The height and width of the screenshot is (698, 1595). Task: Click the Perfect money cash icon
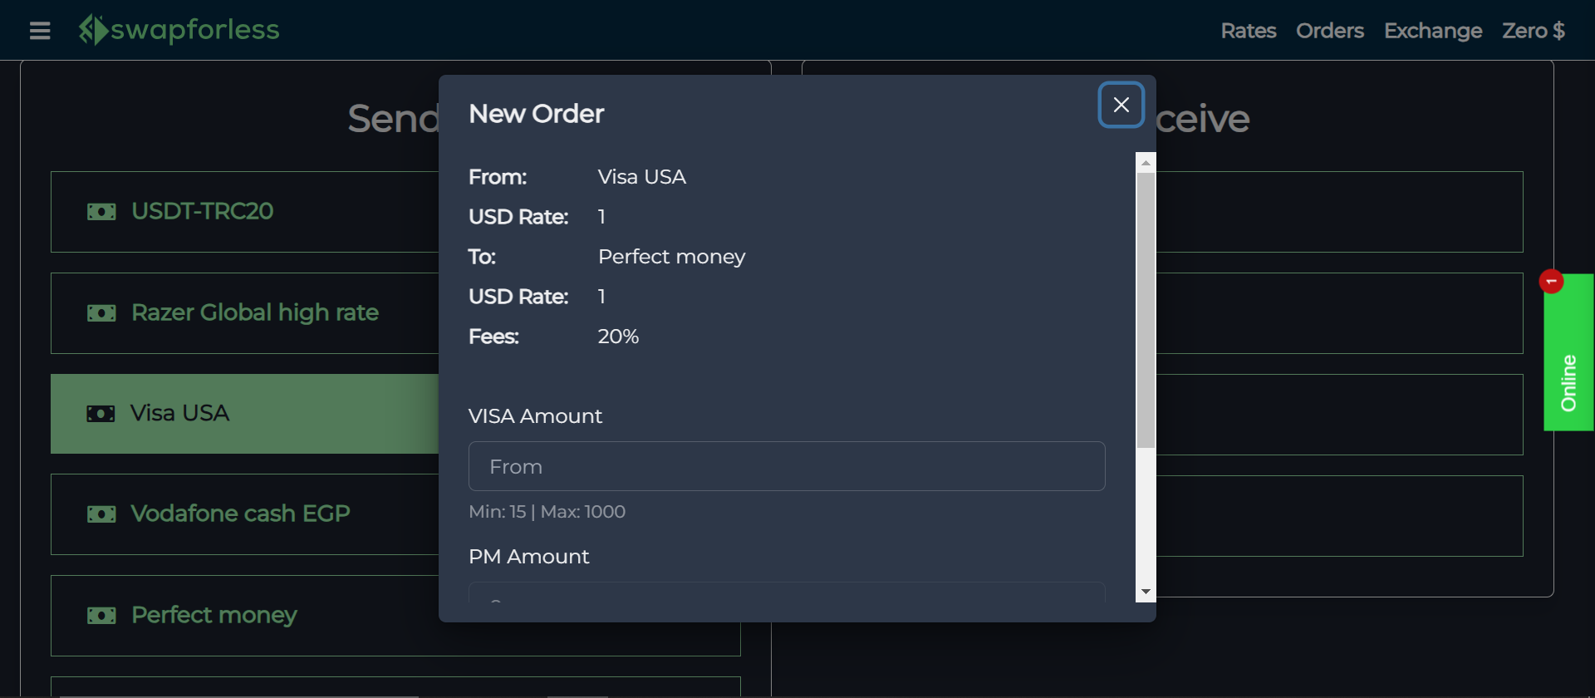point(101,616)
